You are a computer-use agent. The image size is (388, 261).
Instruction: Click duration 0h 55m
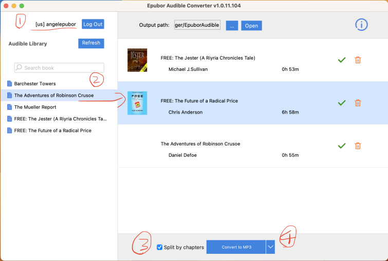[290, 155]
